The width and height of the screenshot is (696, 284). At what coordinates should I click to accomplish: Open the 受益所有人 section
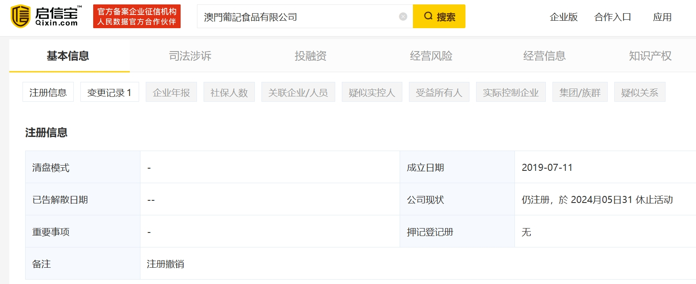(439, 92)
